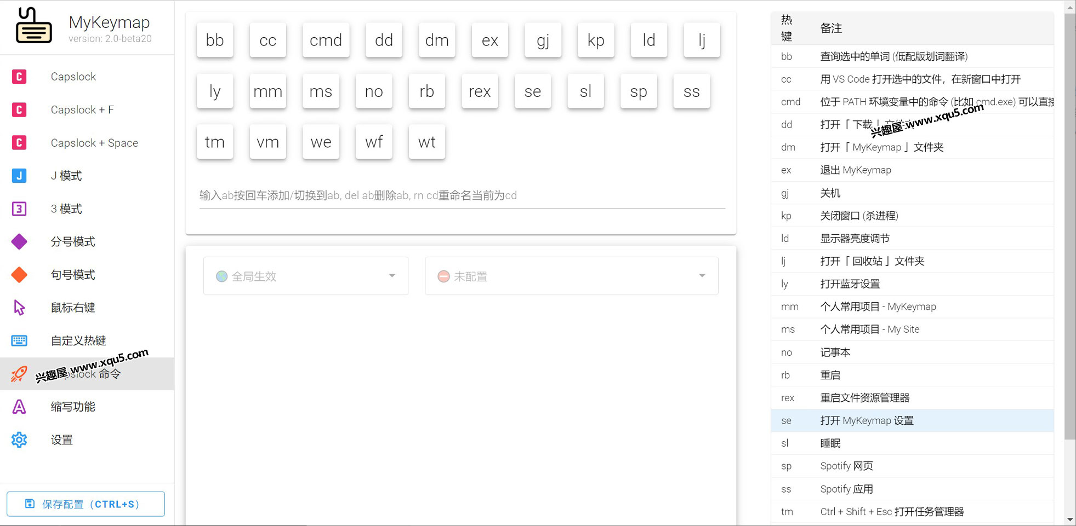This screenshot has height=526, width=1076.
Task: Click table row 退出 MyKeymap
Action: [x=912, y=170]
